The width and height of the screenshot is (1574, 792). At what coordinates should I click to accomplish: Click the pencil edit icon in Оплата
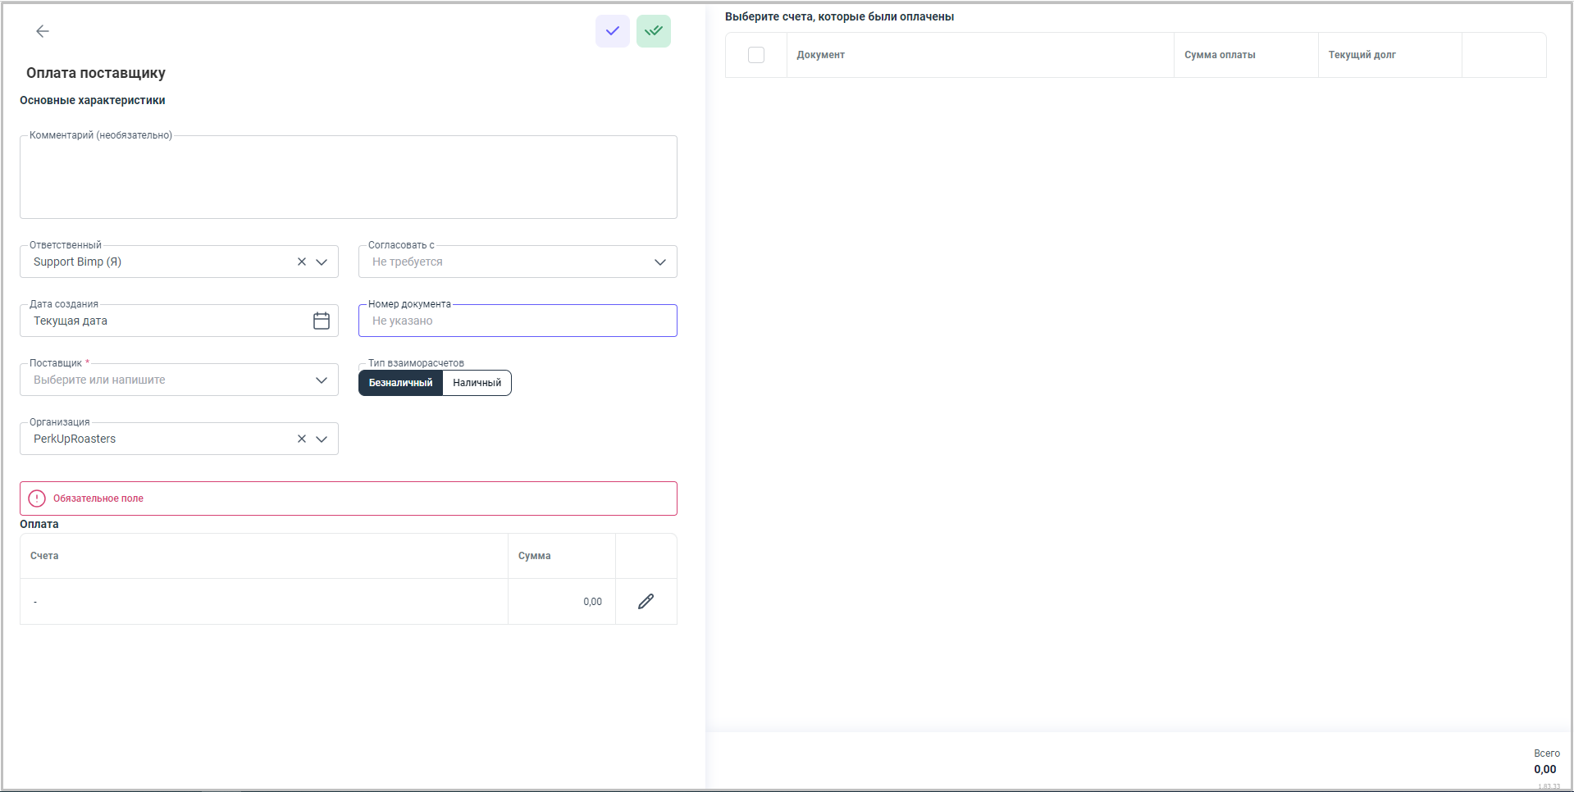click(x=646, y=602)
